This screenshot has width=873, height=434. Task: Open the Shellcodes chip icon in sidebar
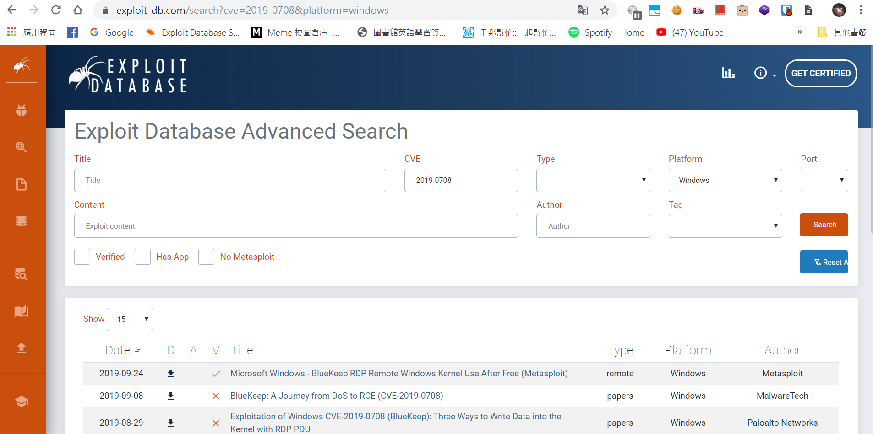pyautogui.click(x=22, y=221)
